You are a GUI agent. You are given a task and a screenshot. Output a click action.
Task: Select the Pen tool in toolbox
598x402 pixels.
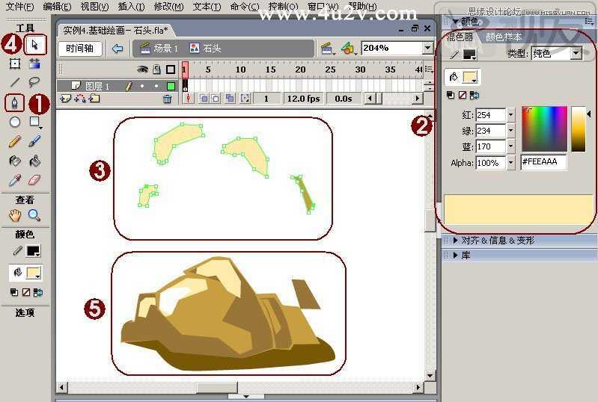coord(14,103)
